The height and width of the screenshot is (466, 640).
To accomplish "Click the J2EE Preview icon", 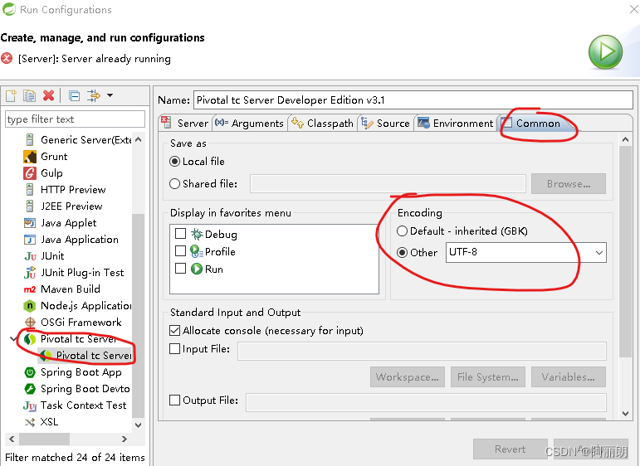I will click(x=30, y=206).
